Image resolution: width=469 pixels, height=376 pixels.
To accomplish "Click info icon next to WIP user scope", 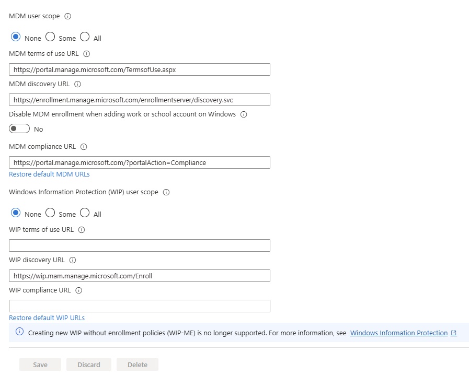I will [x=166, y=192].
